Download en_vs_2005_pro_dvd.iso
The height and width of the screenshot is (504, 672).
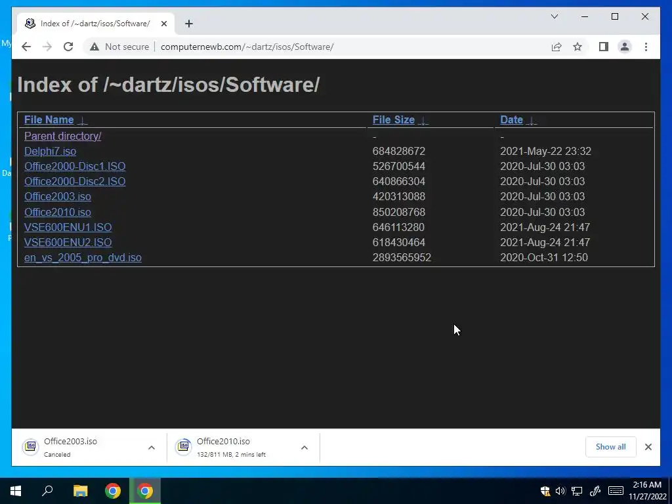pyautogui.click(x=83, y=257)
